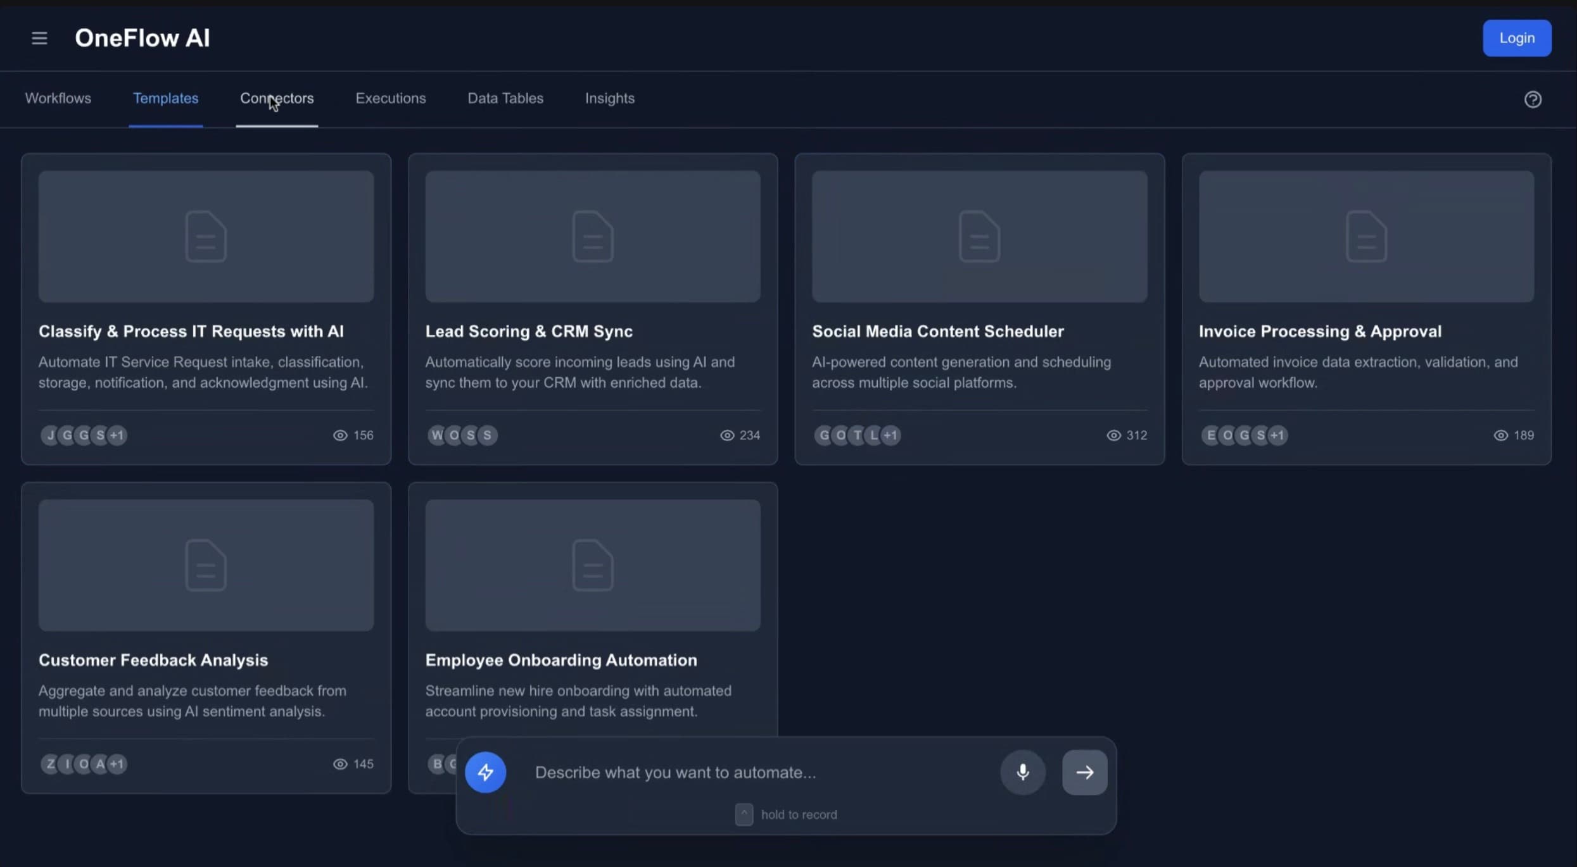1577x867 pixels.
Task: Click the W avatar on Lead Scoring card
Action: (437, 435)
